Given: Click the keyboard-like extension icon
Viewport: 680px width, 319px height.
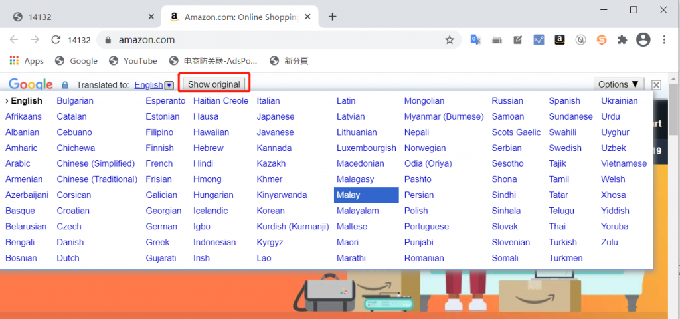Looking at the screenshot, I should [497, 40].
